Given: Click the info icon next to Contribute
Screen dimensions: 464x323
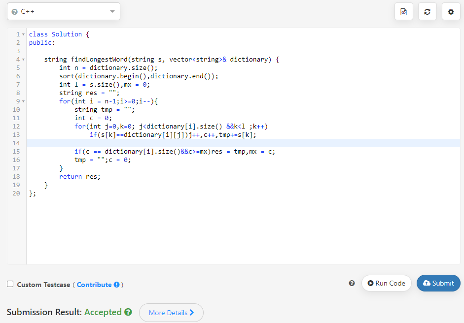Looking at the screenshot, I should click(116, 285).
